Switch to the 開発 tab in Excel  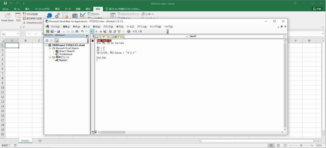point(98,9)
